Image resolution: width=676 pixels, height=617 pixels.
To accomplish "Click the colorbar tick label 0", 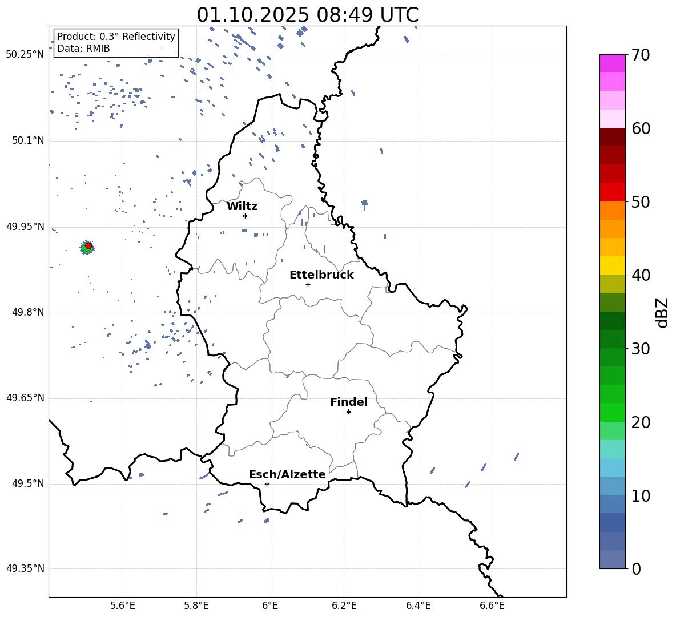I will [x=636, y=568].
